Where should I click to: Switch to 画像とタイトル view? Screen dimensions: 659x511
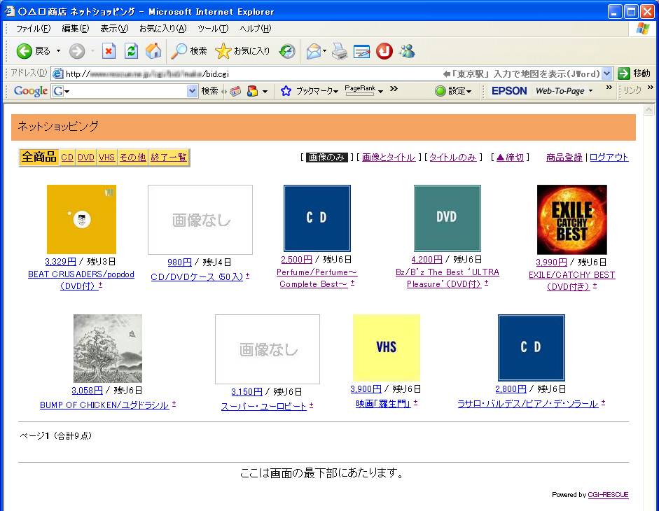(389, 157)
